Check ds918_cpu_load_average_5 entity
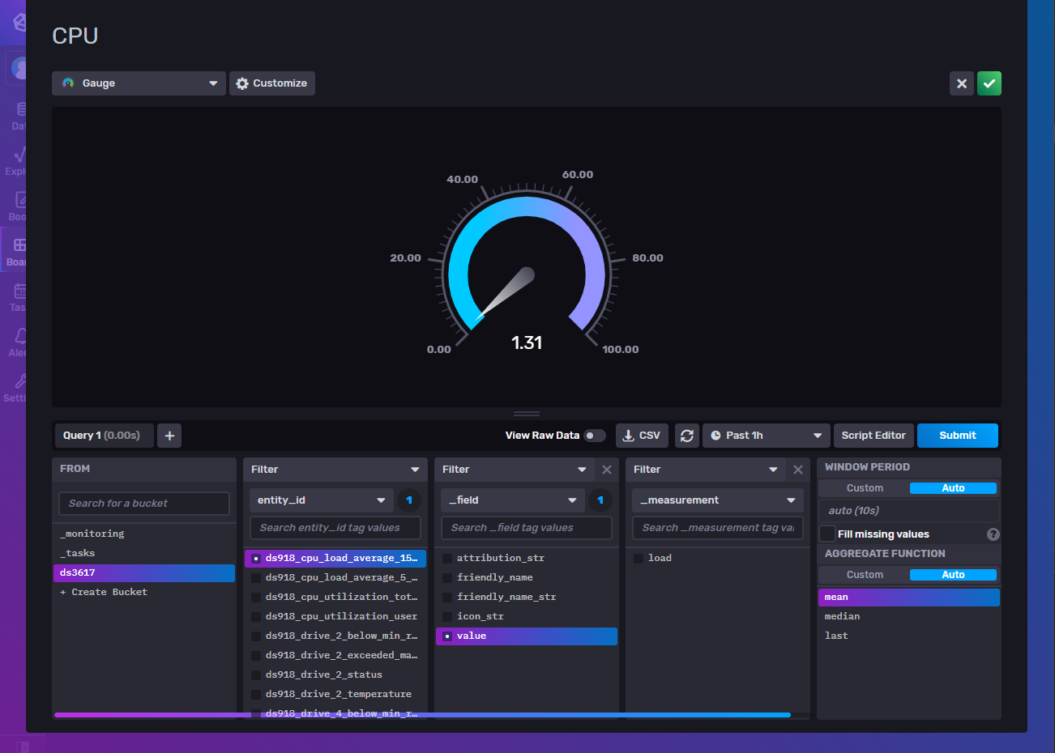1055x753 pixels. 335,578
